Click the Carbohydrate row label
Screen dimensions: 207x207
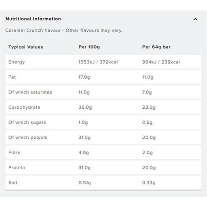24,107
